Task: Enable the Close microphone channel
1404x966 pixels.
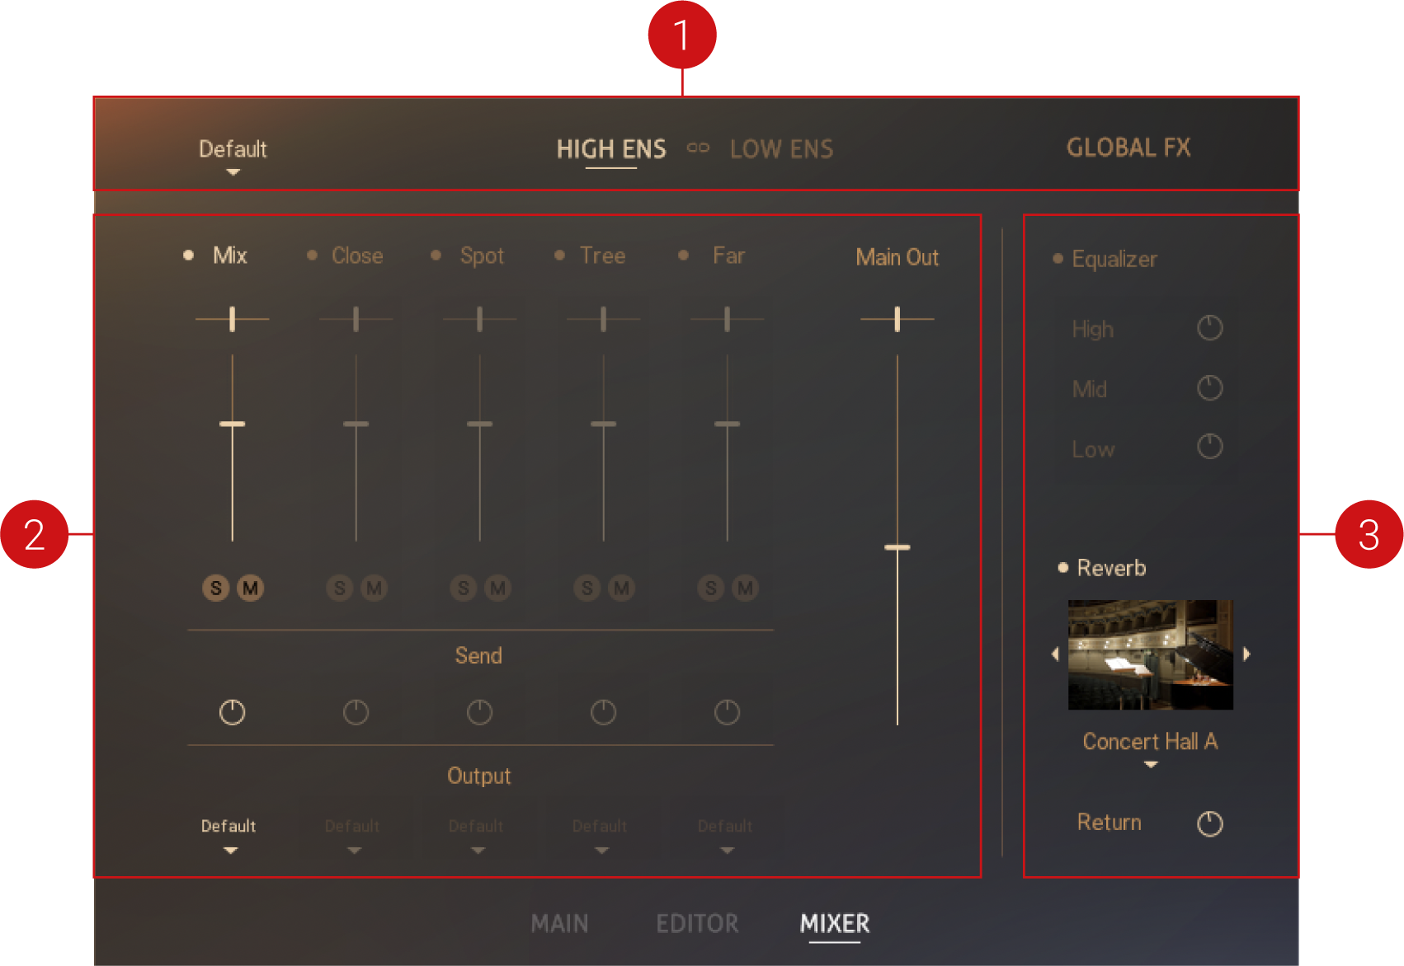Action: pos(312,256)
